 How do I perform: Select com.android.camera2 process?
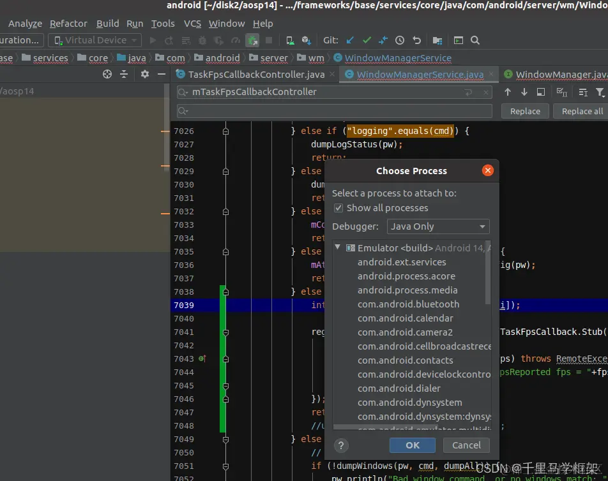tap(405, 332)
